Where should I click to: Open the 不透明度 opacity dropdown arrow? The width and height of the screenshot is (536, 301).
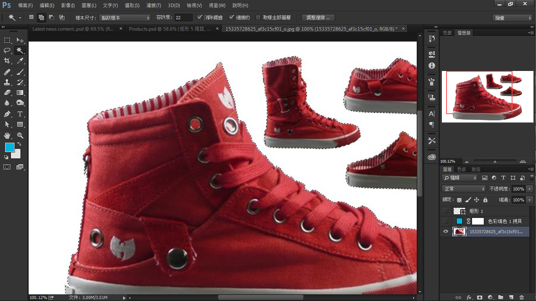pos(530,189)
